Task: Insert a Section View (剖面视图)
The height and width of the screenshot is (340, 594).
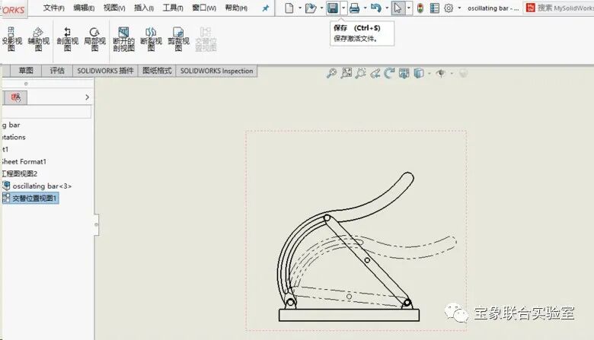Action: 68,39
